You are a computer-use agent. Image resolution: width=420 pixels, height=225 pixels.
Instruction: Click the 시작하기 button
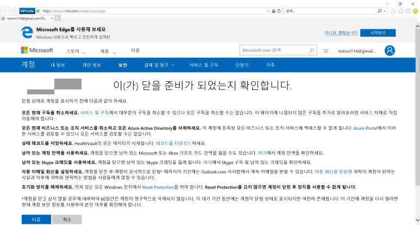point(378,33)
